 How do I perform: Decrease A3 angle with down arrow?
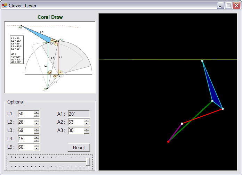[x=87, y=132]
